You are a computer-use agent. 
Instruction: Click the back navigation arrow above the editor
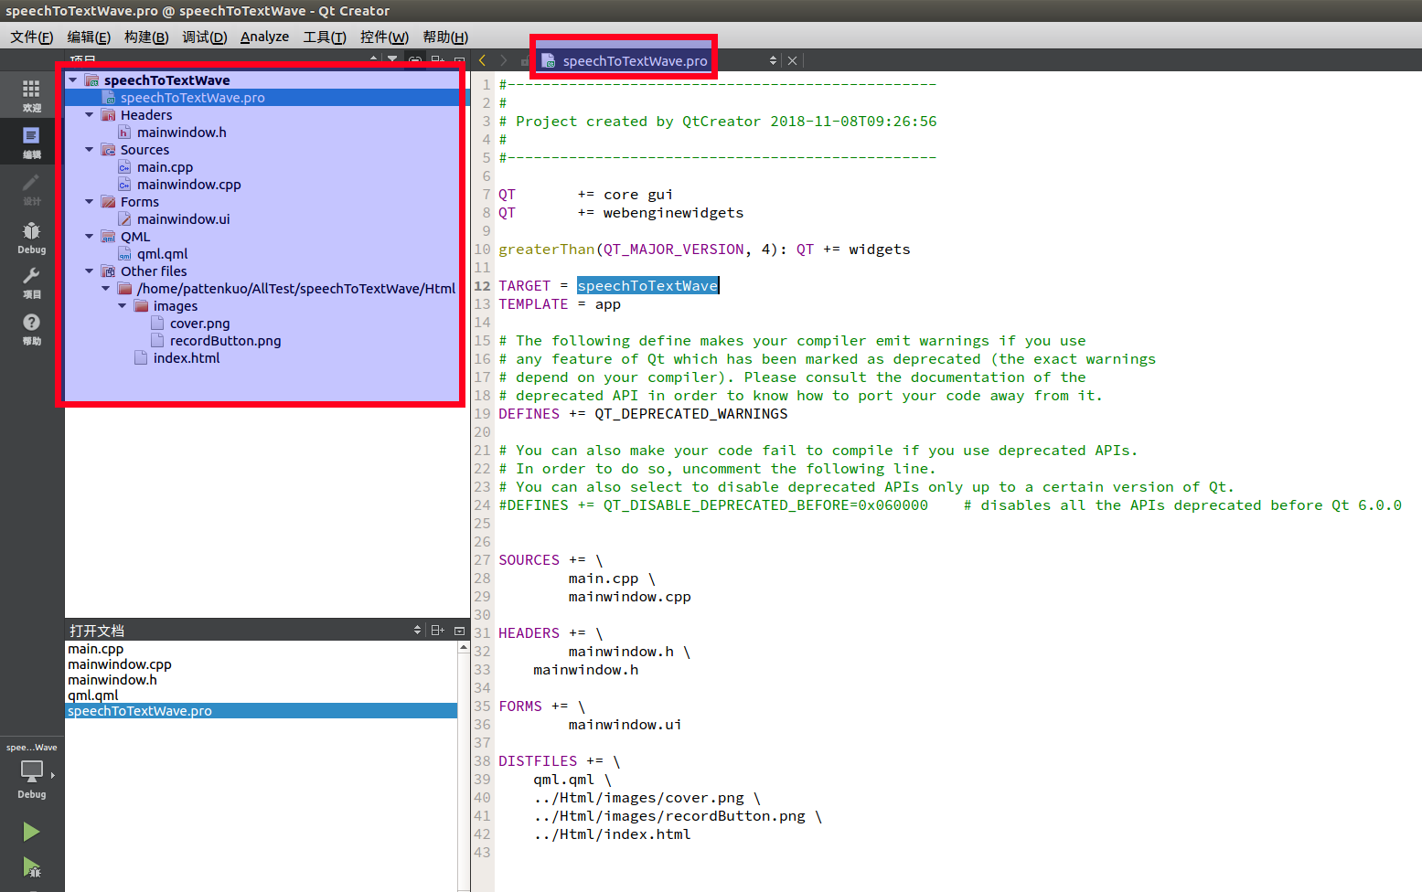(482, 59)
